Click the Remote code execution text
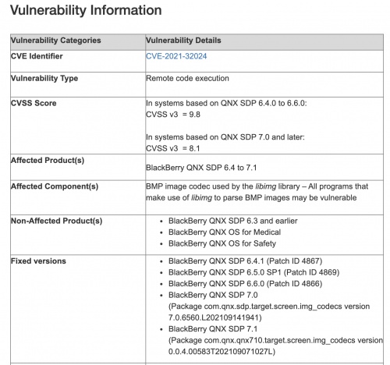Viewport: 390px width, 365px height. (x=187, y=79)
